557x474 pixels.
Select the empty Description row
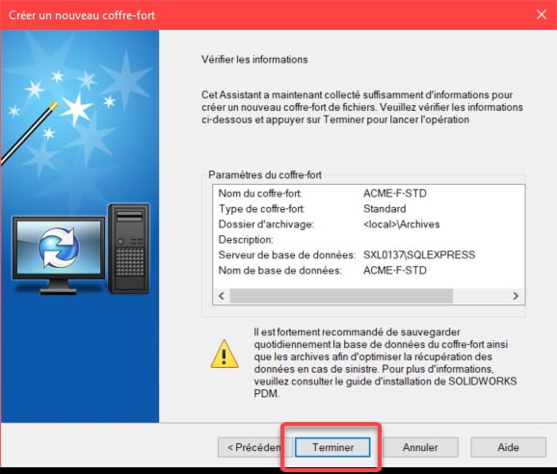[x=368, y=240]
